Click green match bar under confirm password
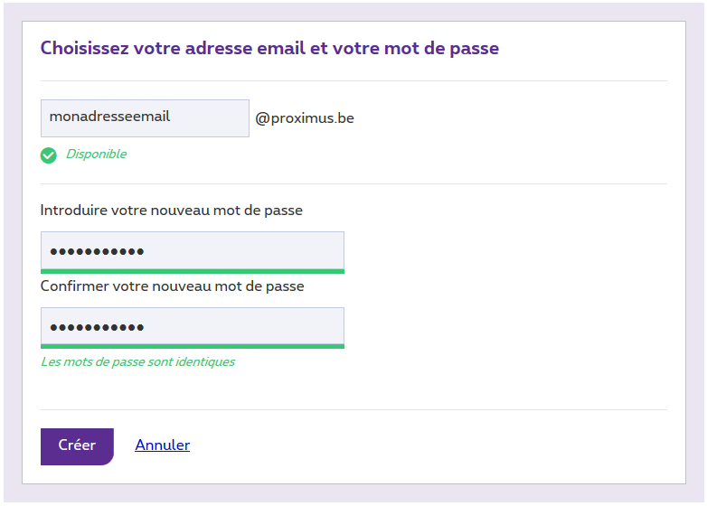 pos(192,346)
